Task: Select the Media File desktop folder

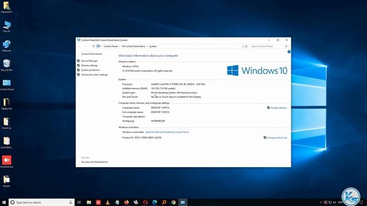Action: point(6,104)
